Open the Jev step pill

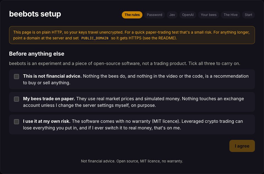[x=172, y=15]
